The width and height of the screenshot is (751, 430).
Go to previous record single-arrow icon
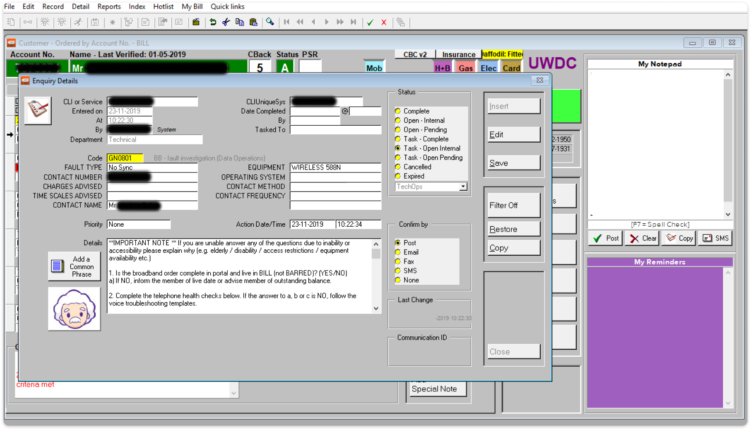tap(313, 22)
